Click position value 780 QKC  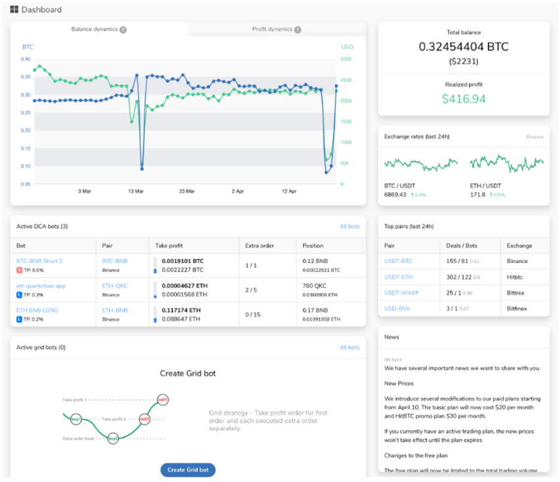314,286
